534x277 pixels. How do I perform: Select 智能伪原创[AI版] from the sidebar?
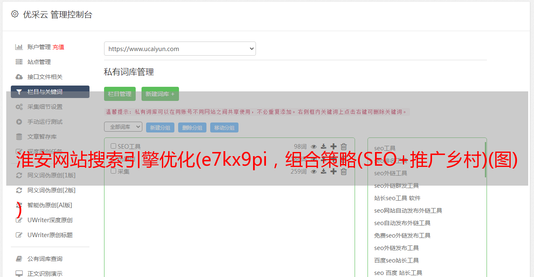tap(50, 205)
